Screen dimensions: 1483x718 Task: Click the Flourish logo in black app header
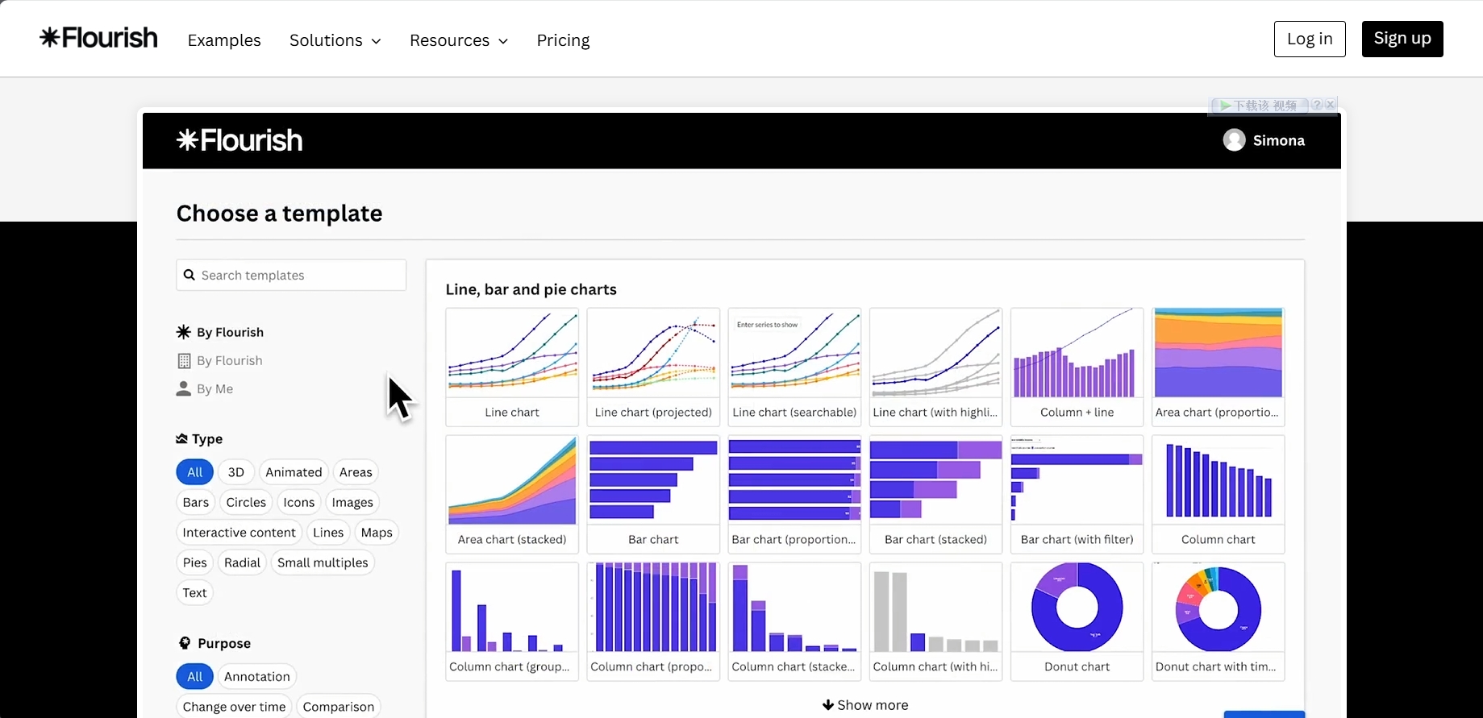coord(240,140)
